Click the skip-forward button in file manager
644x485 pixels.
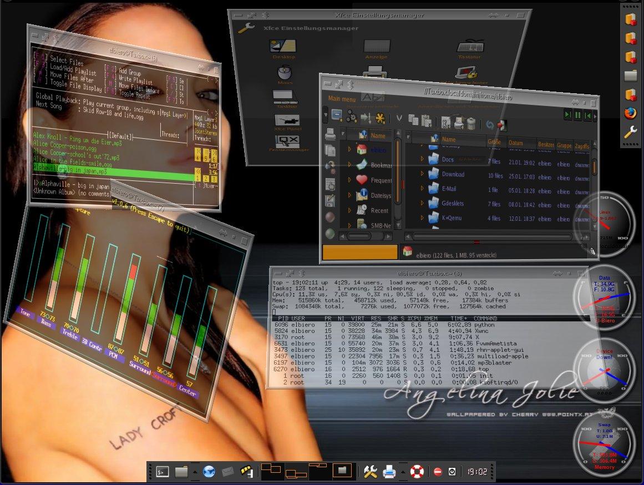pos(567,115)
